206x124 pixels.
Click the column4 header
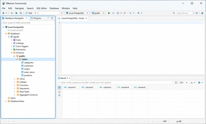pyautogui.click(x=124, y=87)
